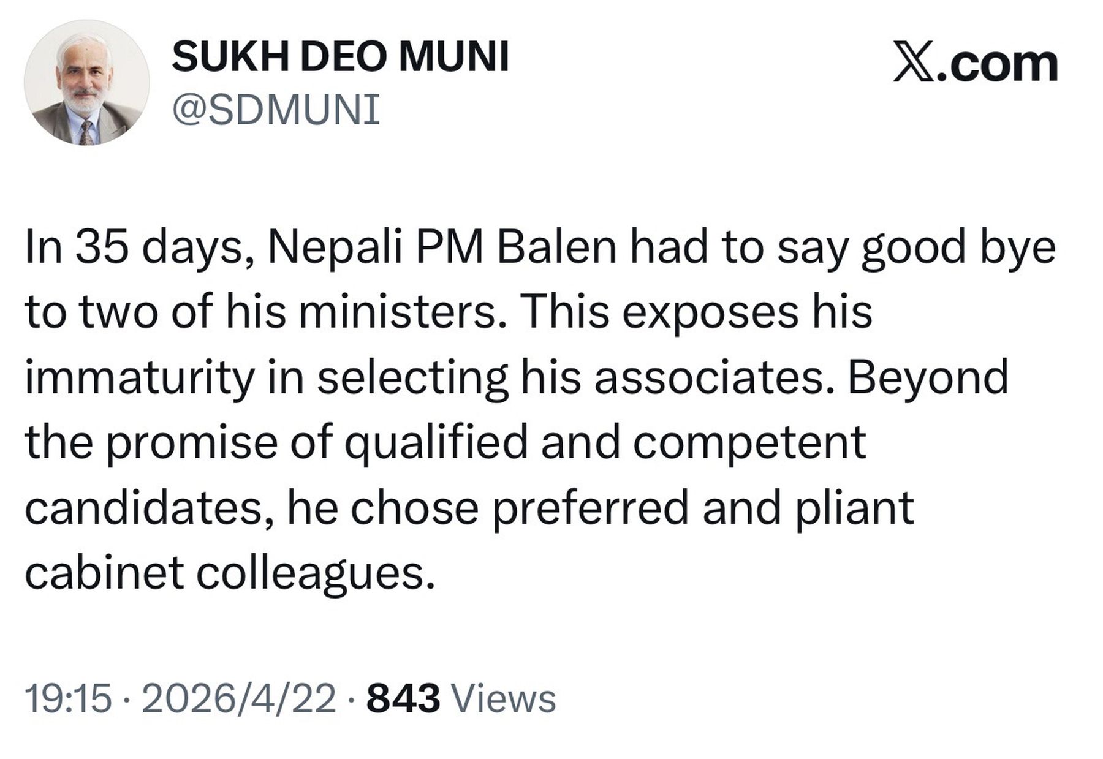Screen dimensions: 1103x759
Task: Click "Nepali PM Balen" in the tweet
Action: pos(441,246)
